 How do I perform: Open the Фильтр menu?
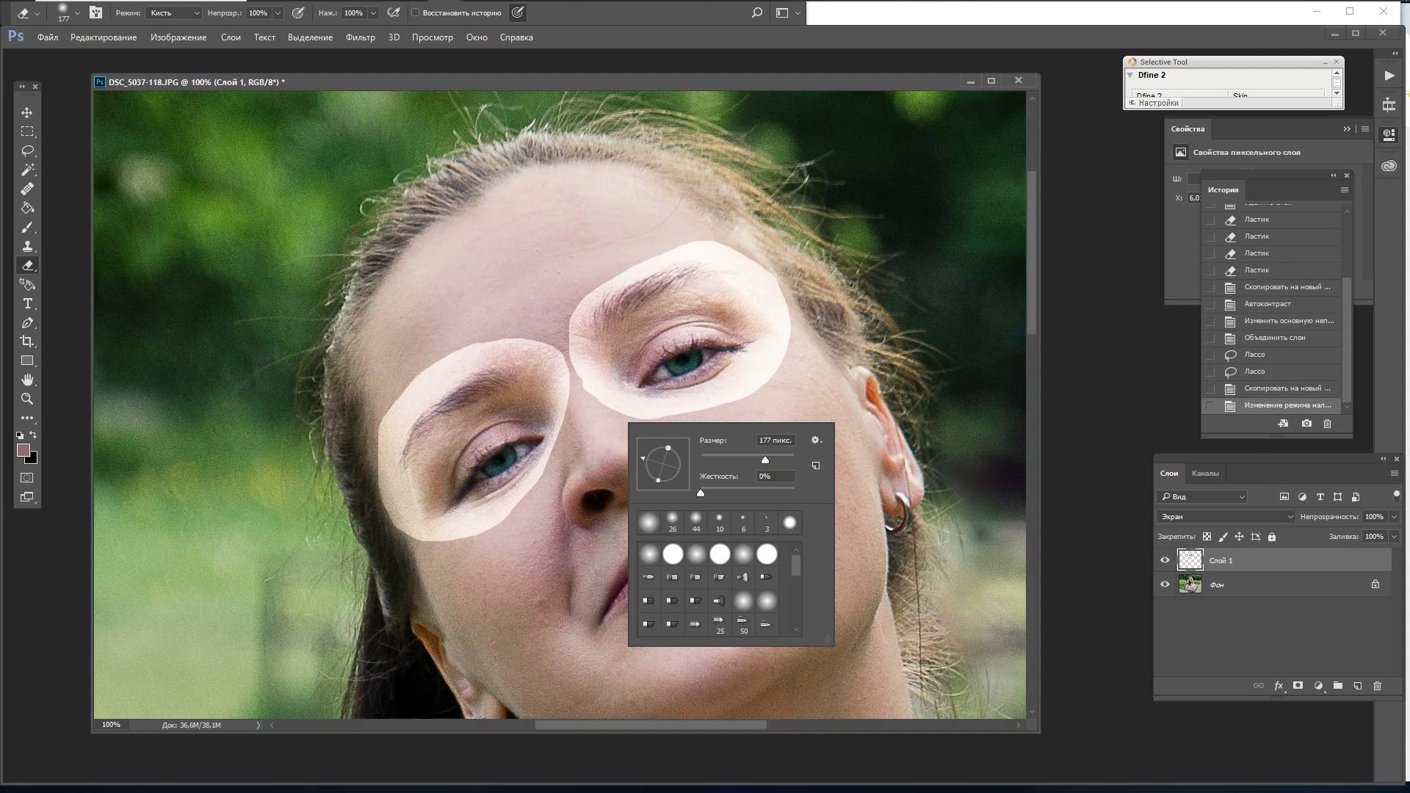coord(361,37)
